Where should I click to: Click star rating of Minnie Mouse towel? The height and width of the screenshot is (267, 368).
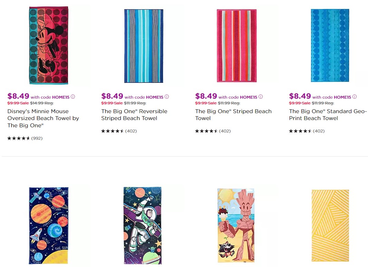(x=19, y=138)
